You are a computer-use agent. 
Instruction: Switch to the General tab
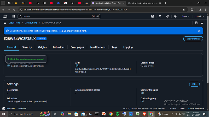11,47
